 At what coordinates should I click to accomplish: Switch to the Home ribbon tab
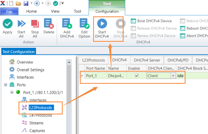click(x=31, y=11)
